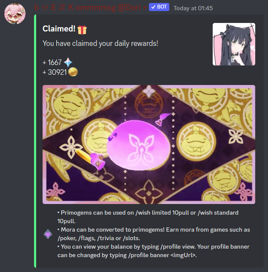Click the /profile banner <imgUrl> footer line
Image resolution: width=268 pixels, height=272 pixels.
point(127,255)
